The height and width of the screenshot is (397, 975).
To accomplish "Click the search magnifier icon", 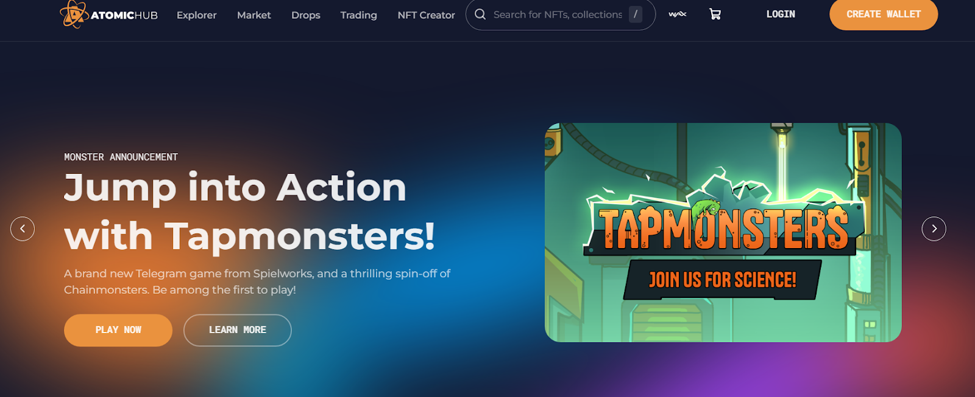I will pyautogui.click(x=480, y=14).
